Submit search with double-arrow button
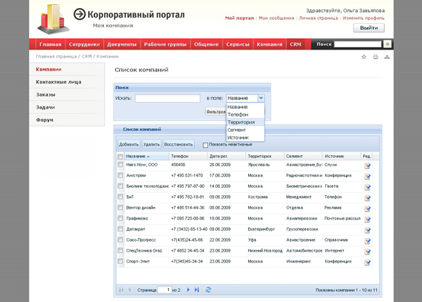The height and width of the screenshot is (302, 422). pos(388,44)
